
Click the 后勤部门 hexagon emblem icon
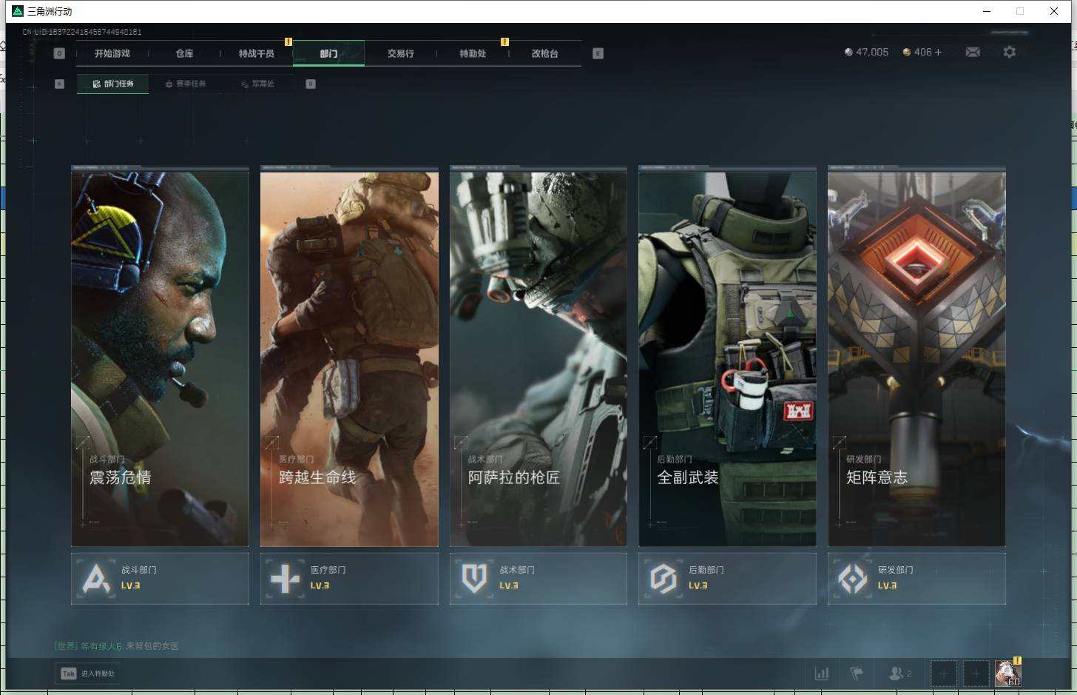[x=663, y=579]
